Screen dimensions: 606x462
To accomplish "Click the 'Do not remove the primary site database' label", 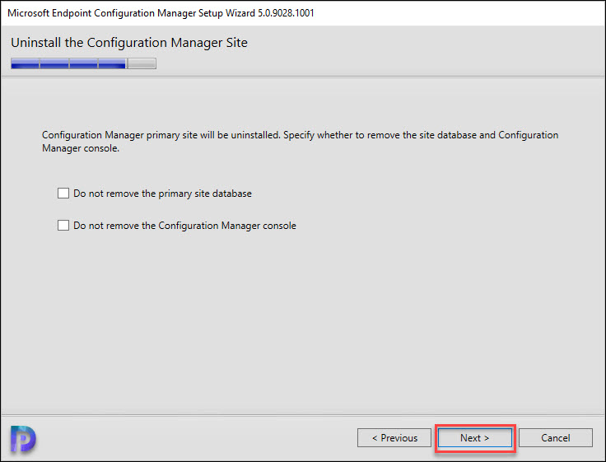I will click(x=162, y=194).
